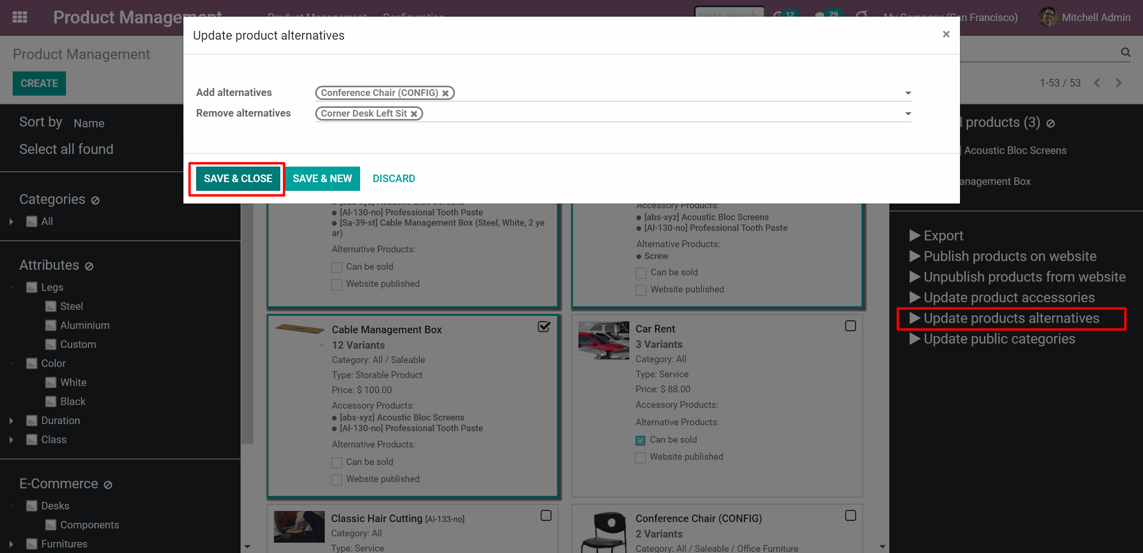
Task: Discard the alternatives changes
Action: [x=393, y=179]
